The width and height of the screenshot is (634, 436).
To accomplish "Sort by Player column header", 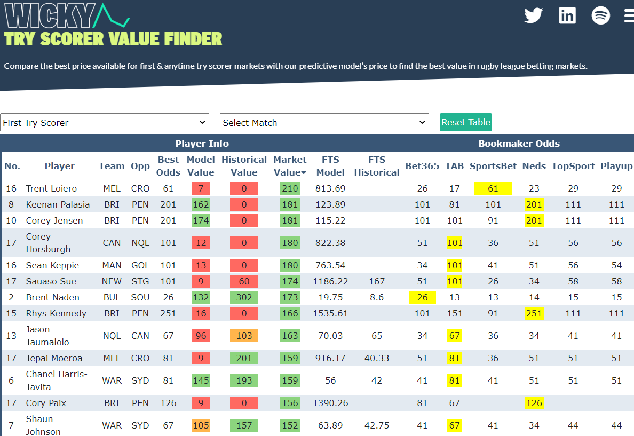I will [59, 166].
